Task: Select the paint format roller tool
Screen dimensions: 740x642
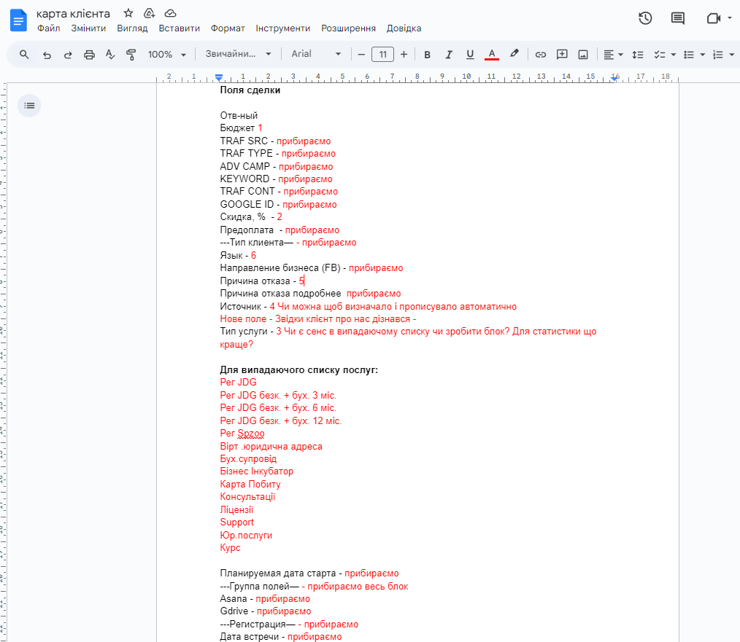Action: click(x=131, y=55)
